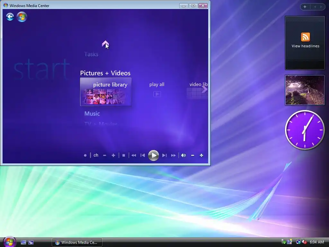This screenshot has height=247, width=329.
Task: Toggle mute with the speaker icon
Action: 183,155
